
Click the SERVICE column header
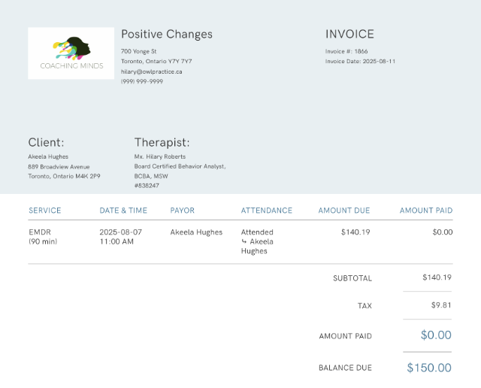point(44,211)
